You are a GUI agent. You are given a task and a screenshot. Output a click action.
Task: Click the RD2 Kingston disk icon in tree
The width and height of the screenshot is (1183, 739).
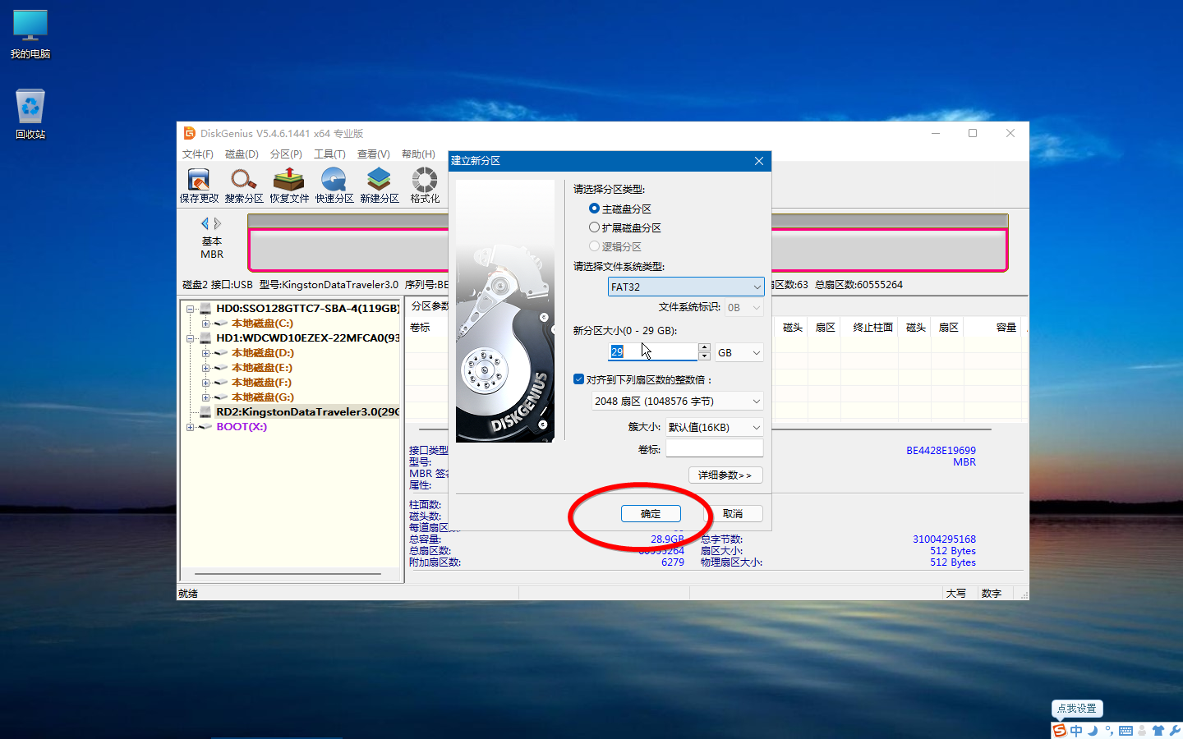click(206, 412)
